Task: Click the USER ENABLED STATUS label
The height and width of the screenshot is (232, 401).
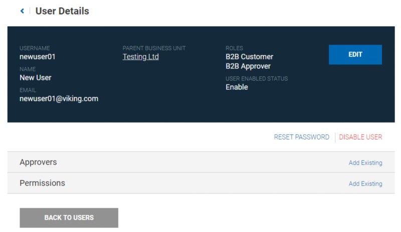Action: pos(257,79)
